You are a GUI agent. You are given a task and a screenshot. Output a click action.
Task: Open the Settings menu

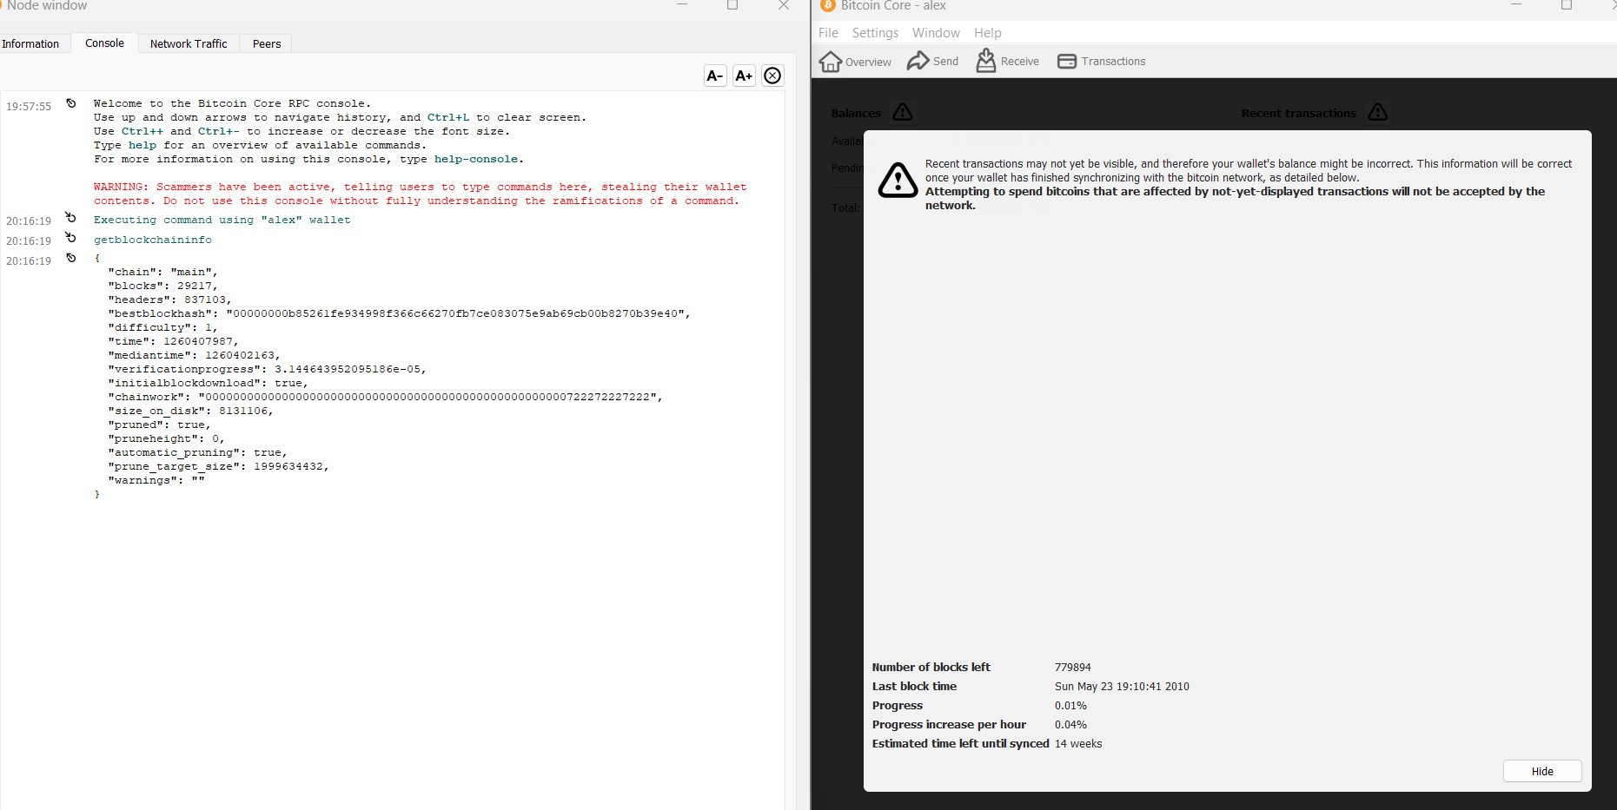point(875,32)
